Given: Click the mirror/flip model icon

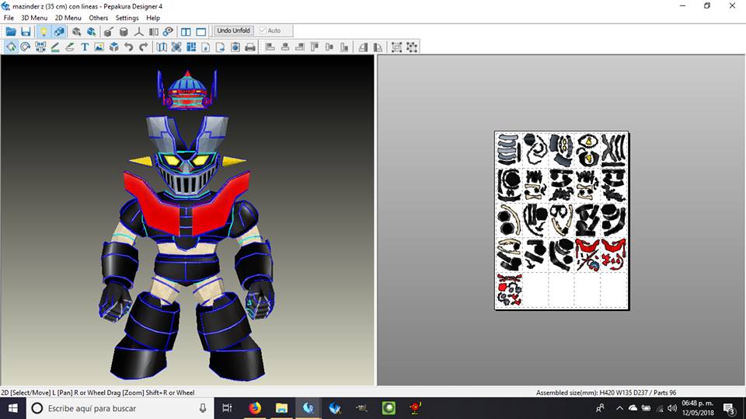Looking at the screenshot, I should tap(154, 32).
